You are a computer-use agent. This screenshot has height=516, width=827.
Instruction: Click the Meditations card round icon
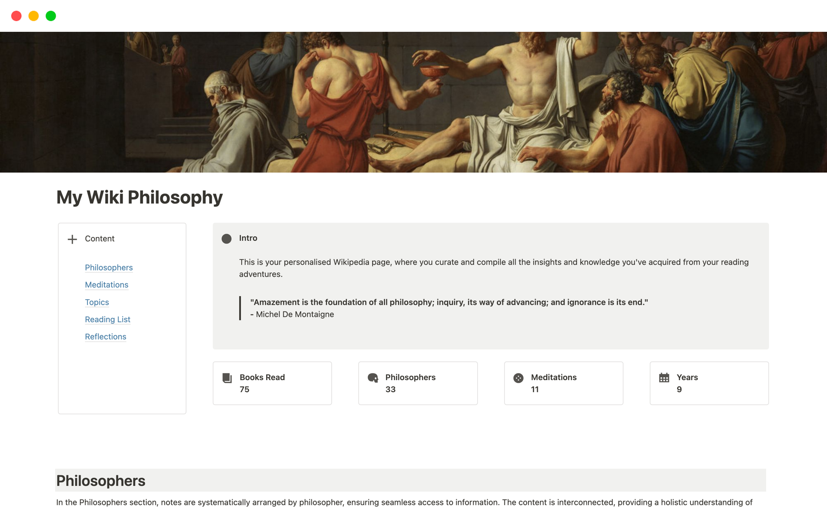[518, 378]
